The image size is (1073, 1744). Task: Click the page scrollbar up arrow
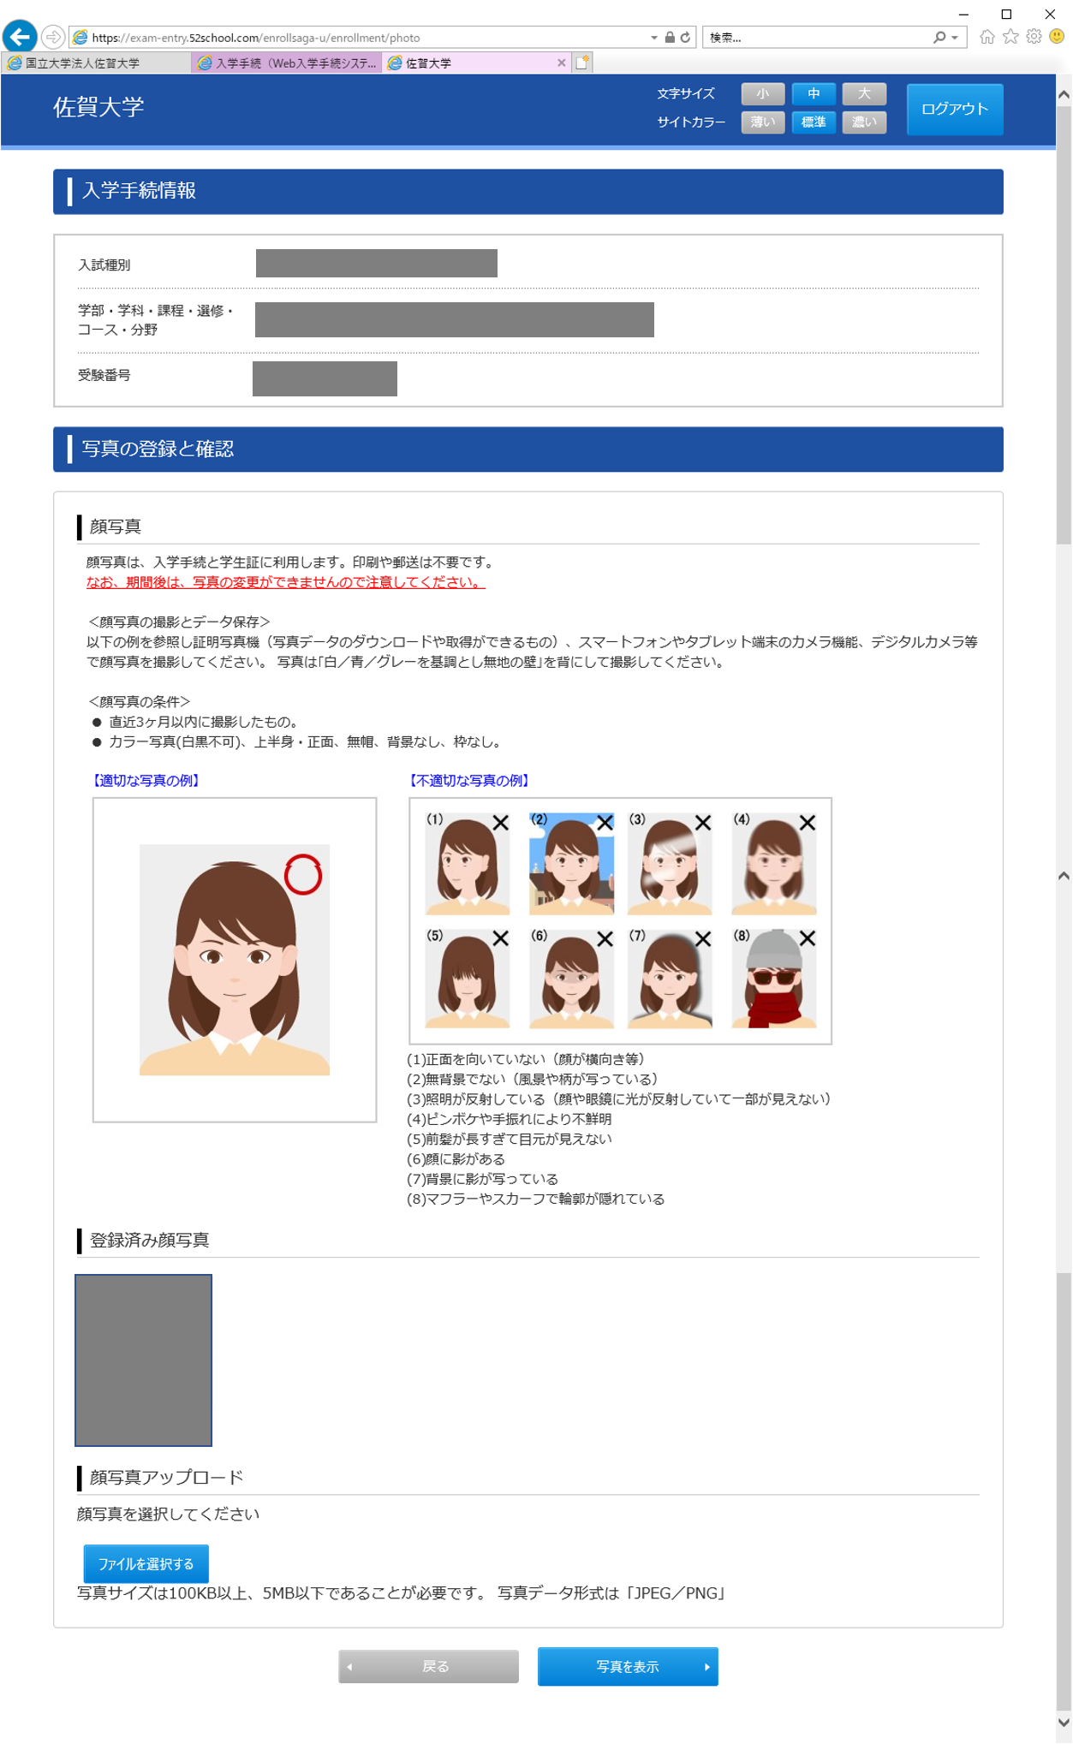coord(1064,95)
